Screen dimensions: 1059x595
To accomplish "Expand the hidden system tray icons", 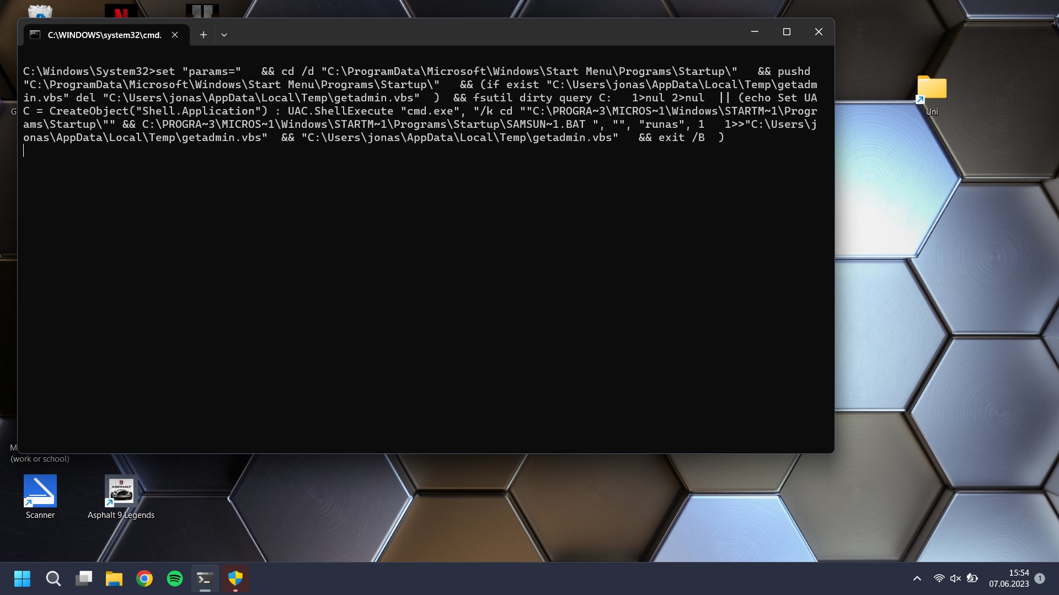I will point(917,578).
